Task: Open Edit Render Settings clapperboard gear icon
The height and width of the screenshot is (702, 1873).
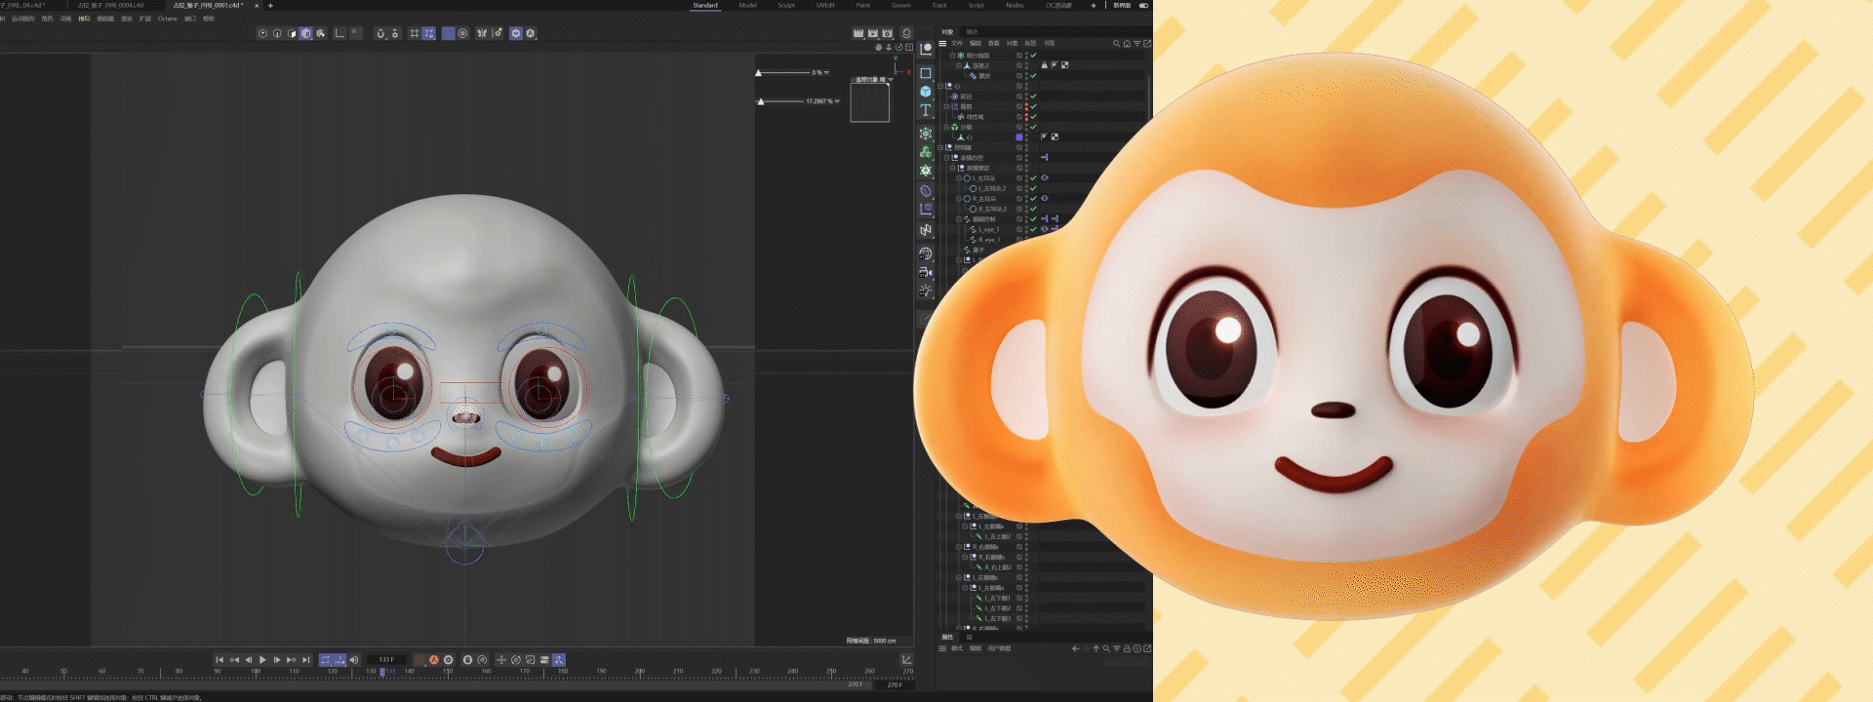Action: 888,33
